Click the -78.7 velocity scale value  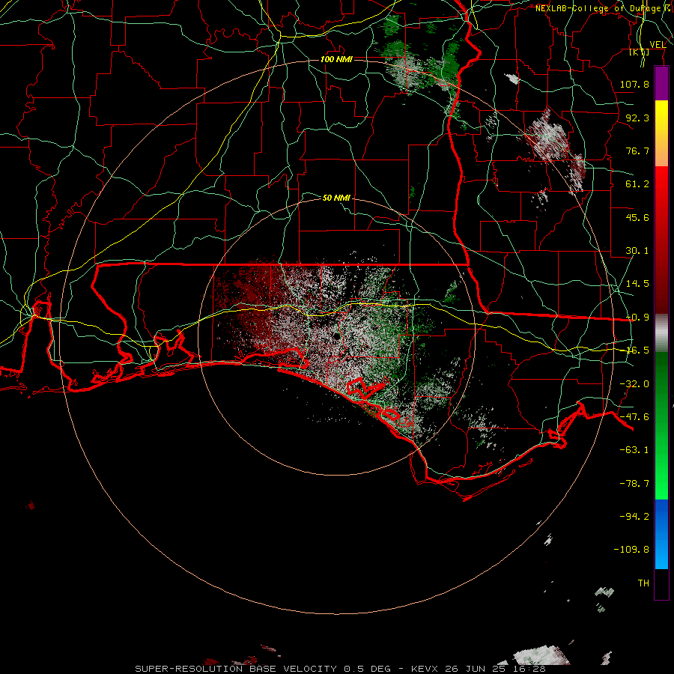[x=634, y=484]
